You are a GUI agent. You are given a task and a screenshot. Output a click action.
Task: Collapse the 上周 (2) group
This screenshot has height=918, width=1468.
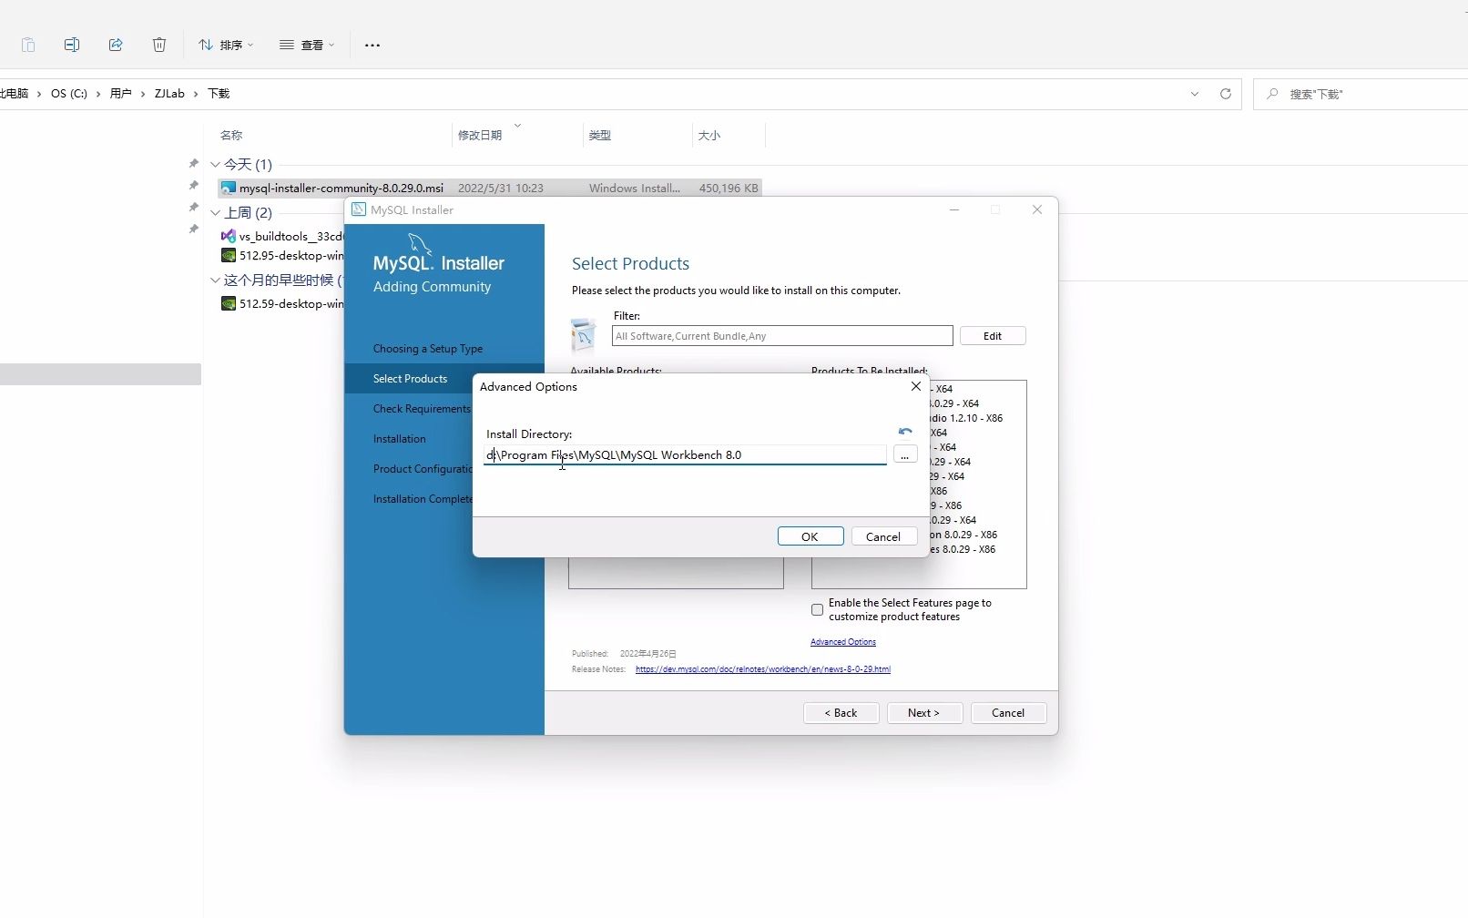[215, 213]
